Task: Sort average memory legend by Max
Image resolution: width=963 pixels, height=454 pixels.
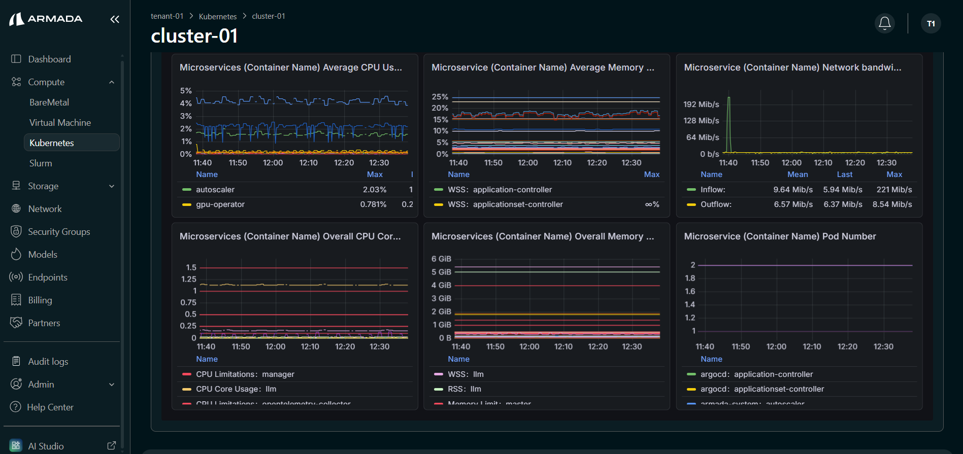Action: click(652, 174)
